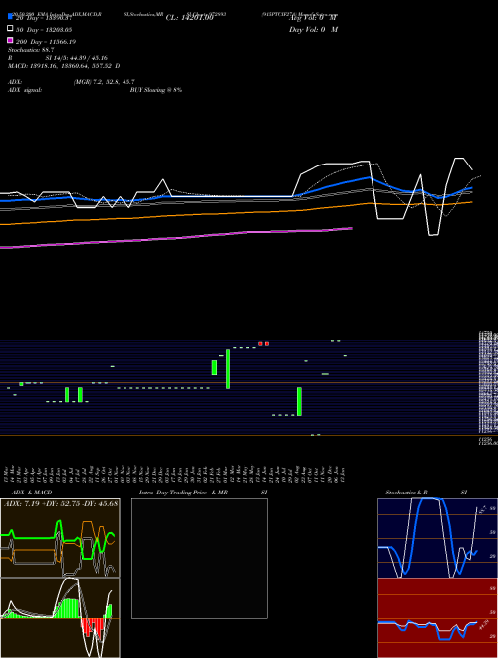Click the 'ADX & MACD' panel title

tap(32, 493)
